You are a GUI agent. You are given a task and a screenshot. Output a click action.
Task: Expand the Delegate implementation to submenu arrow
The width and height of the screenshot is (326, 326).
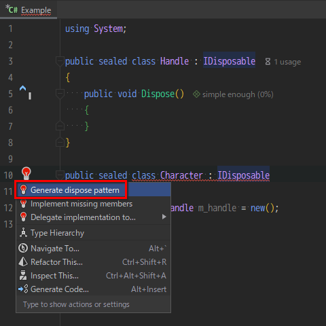(164, 217)
